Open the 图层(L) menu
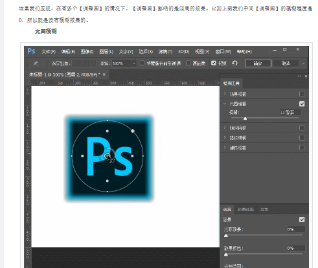The height and width of the screenshot is (268, 318). coord(106,52)
